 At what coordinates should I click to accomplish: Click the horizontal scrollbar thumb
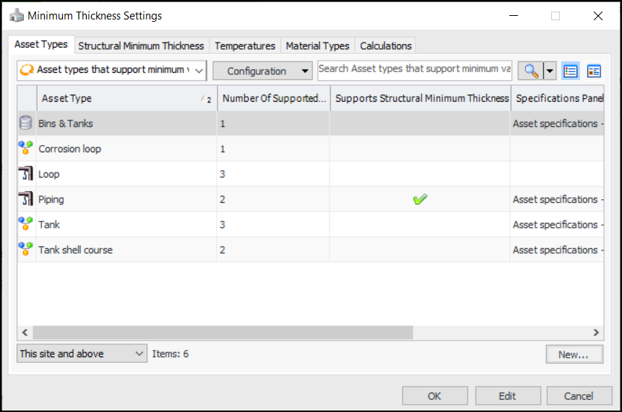223,333
